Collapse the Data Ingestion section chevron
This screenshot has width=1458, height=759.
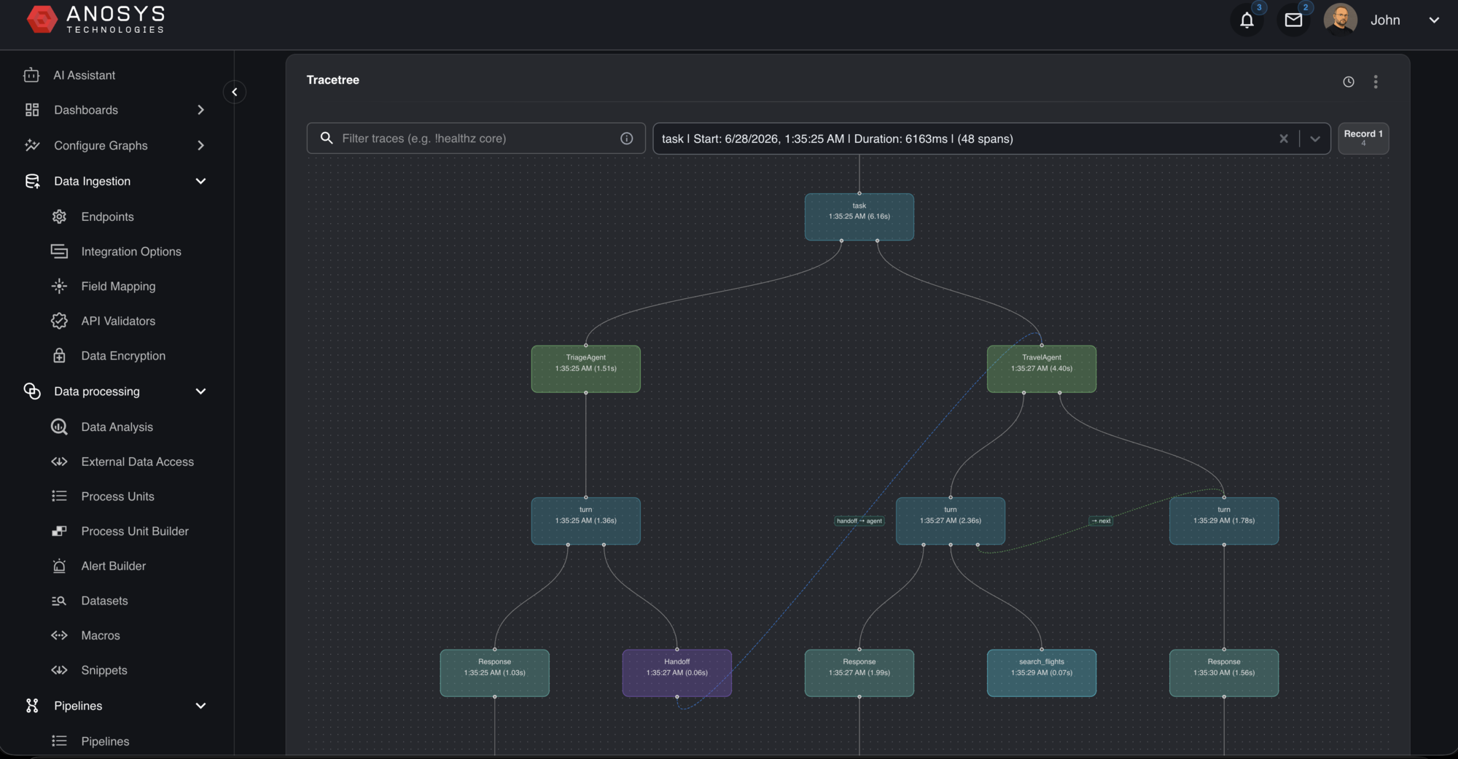pyautogui.click(x=200, y=182)
